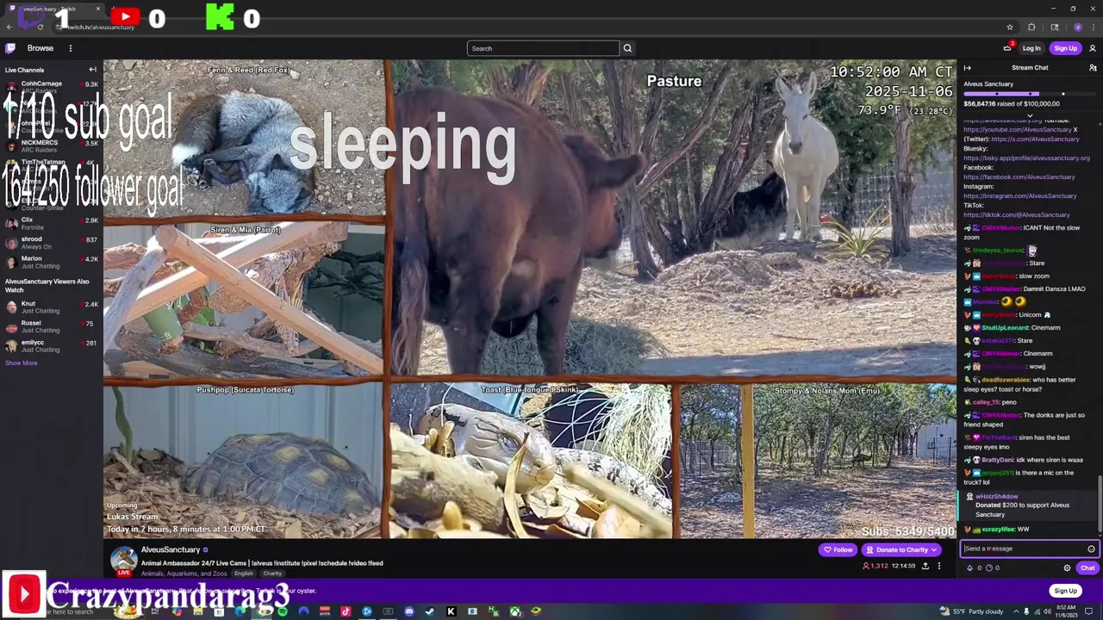1103x620 pixels.
Task: Open the Bluesky profile link in chat
Action: tap(1026, 158)
